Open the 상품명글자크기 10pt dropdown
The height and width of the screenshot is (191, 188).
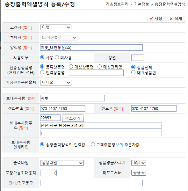(x=139, y=163)
